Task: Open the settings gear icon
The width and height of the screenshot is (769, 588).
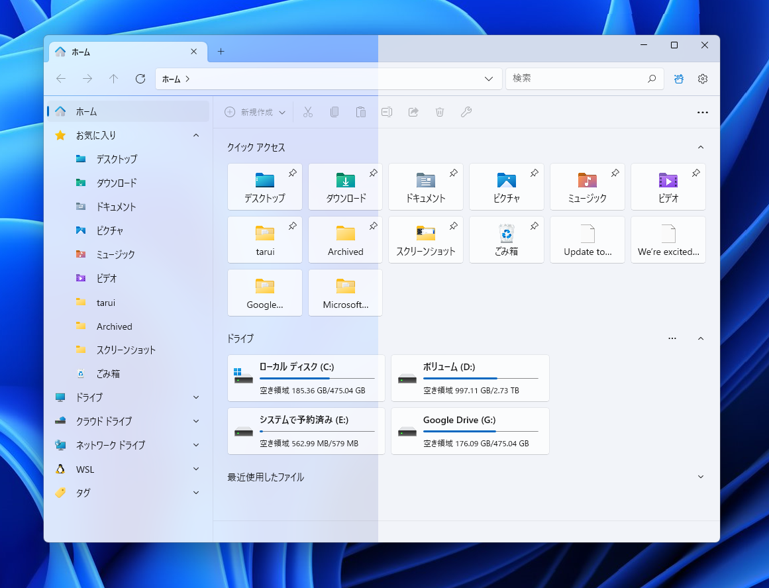Action: [x=703, y=78]
